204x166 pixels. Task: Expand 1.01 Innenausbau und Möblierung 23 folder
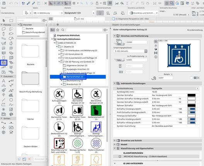point(59,51)
